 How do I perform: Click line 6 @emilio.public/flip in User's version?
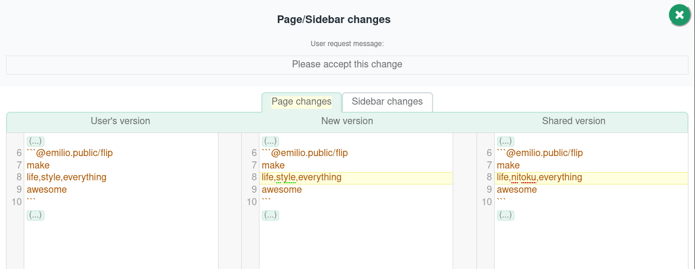point(70,153)
